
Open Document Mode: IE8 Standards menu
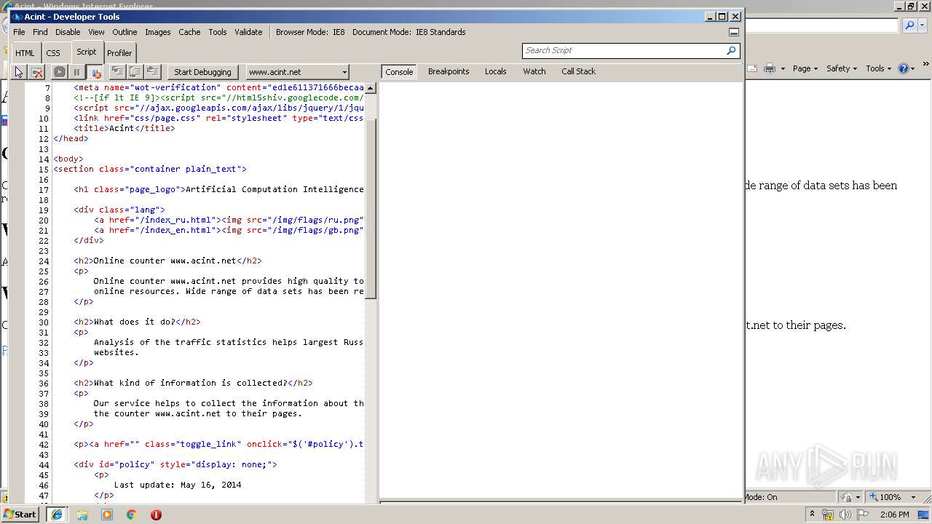(x=409, y=32)
